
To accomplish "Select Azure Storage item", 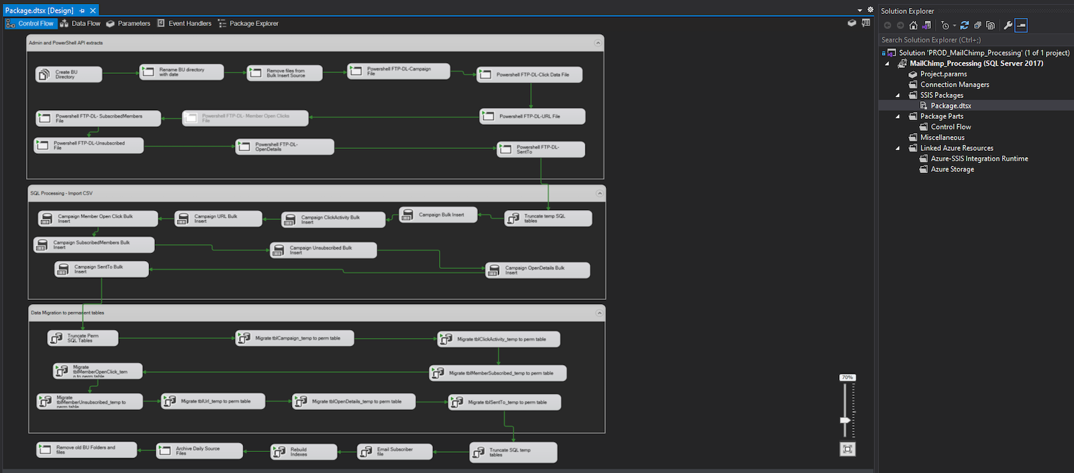I will [x=952, y=170].
